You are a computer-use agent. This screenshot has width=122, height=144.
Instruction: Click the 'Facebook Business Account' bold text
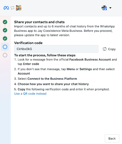pos(90,60)
